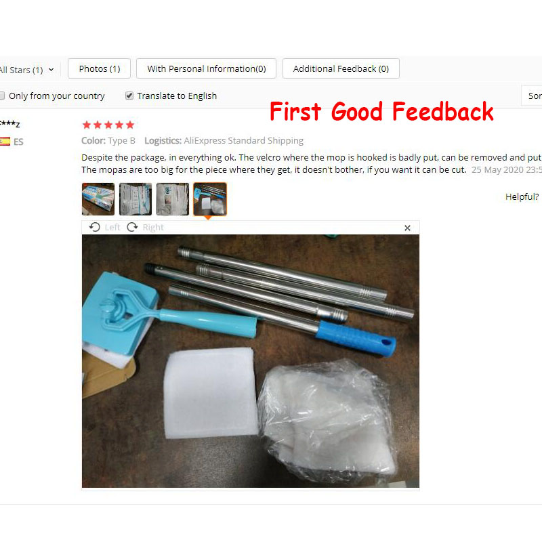
Task: Open the first review thumbnail of the box
Action: click(98, 199)
